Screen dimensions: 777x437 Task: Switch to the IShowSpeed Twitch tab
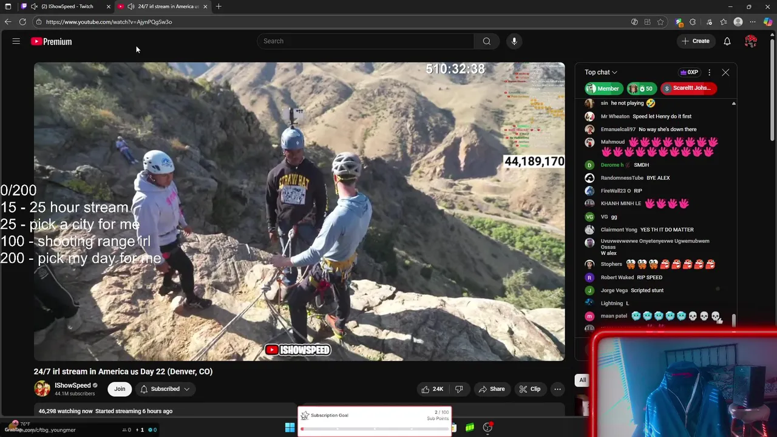[x=67, y=7]
